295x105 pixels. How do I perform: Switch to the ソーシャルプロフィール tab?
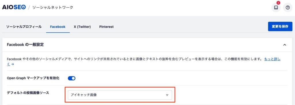[x=24, y=27]
